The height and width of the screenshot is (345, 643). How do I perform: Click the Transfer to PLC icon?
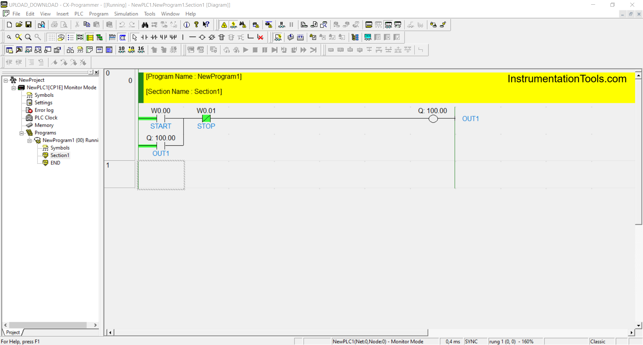click(x=304, y=24)
